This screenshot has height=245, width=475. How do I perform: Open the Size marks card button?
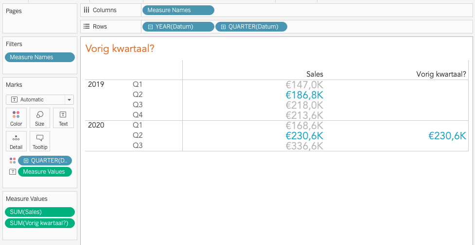pyautogui.click(x=40, y=118)
